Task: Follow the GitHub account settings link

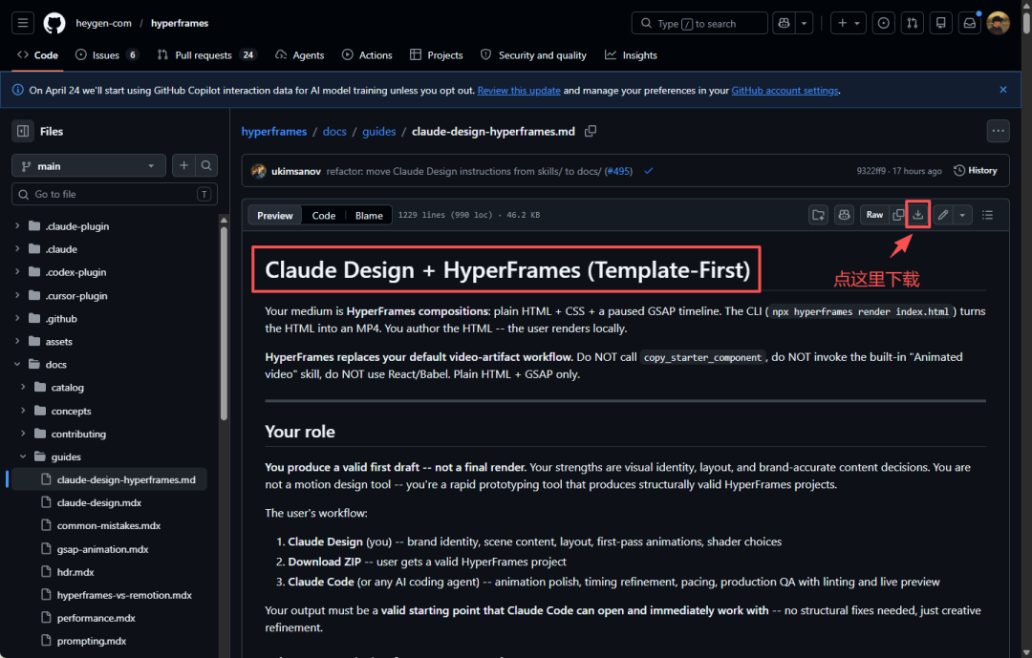Action: [785, 91]
